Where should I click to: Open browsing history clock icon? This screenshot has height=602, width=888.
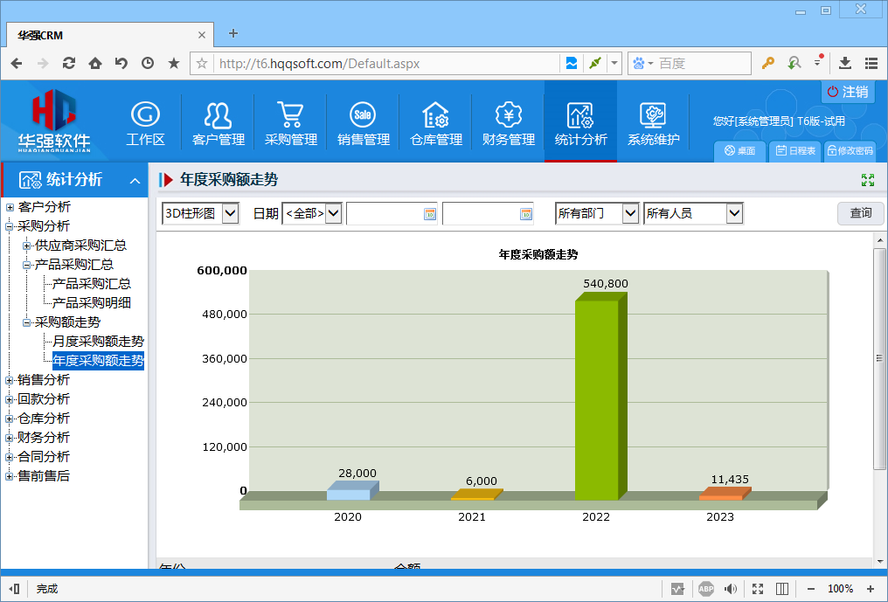coord(148,63)
